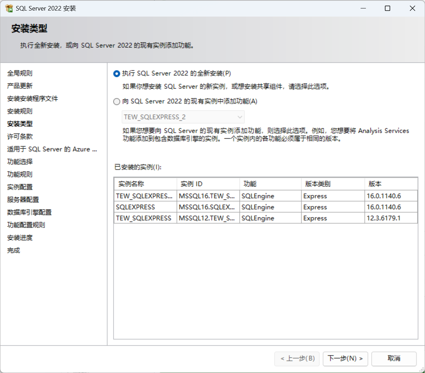This screenshot has width=425, height=373.
Task: Click 全局规则 in the step list
Action: click(x=20, y=73)
